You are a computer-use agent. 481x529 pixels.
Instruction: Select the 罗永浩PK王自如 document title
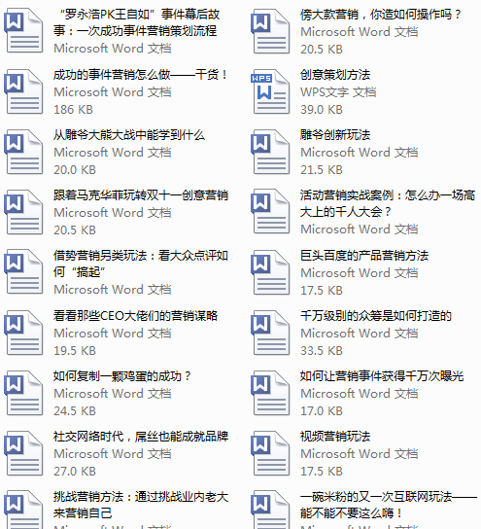click(x=137, y=22)
